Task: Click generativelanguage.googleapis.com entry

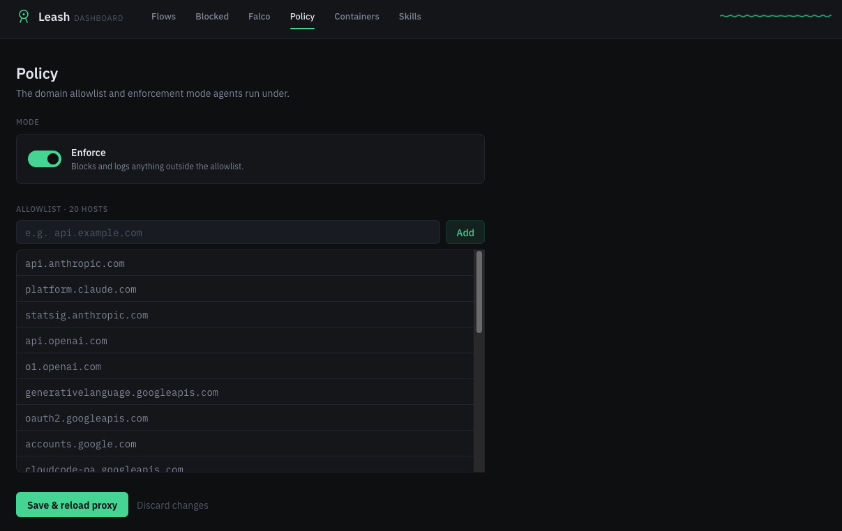Action: 245,392
